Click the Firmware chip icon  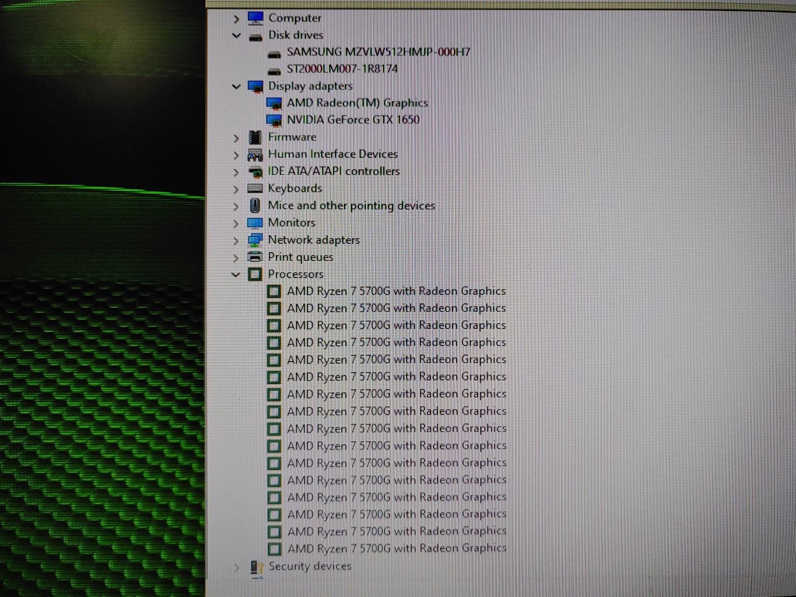pyautogui.click(x=255, y=137)
